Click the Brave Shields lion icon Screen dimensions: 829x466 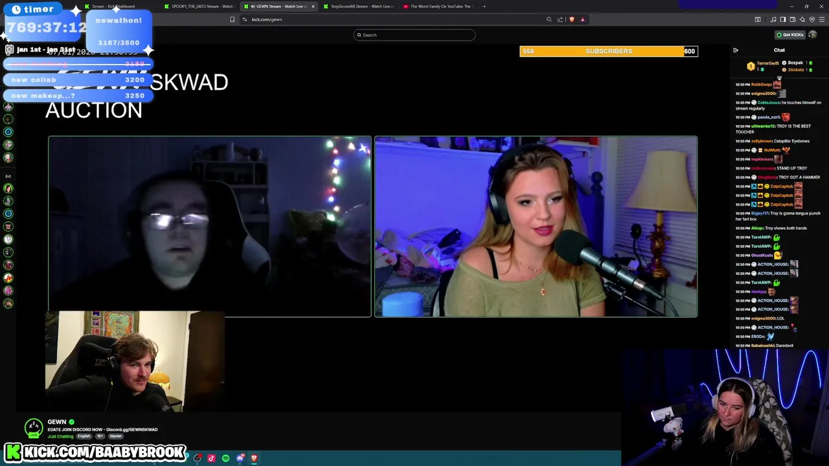click(571, 19)
